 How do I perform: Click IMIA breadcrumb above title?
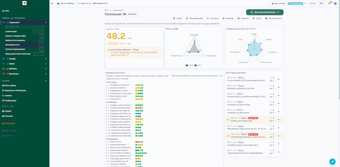pyautogui.click(x=107, y=10)
